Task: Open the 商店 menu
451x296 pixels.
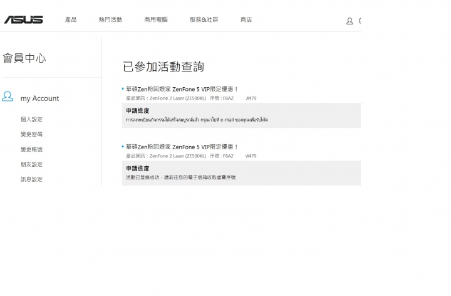Action: coord(246,19)
